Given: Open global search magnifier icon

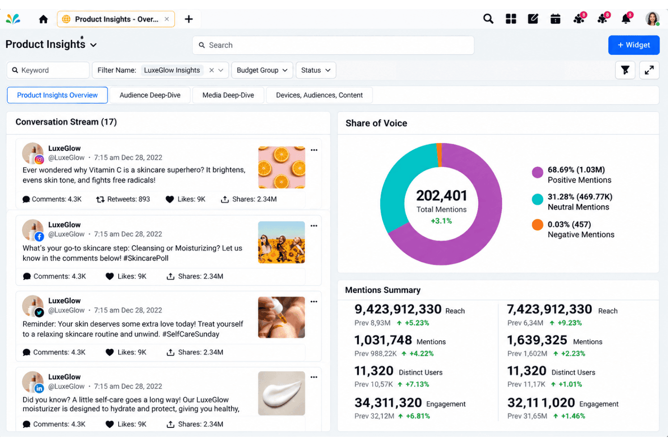Looking at the screenshot, I should (x=488, y=19).
